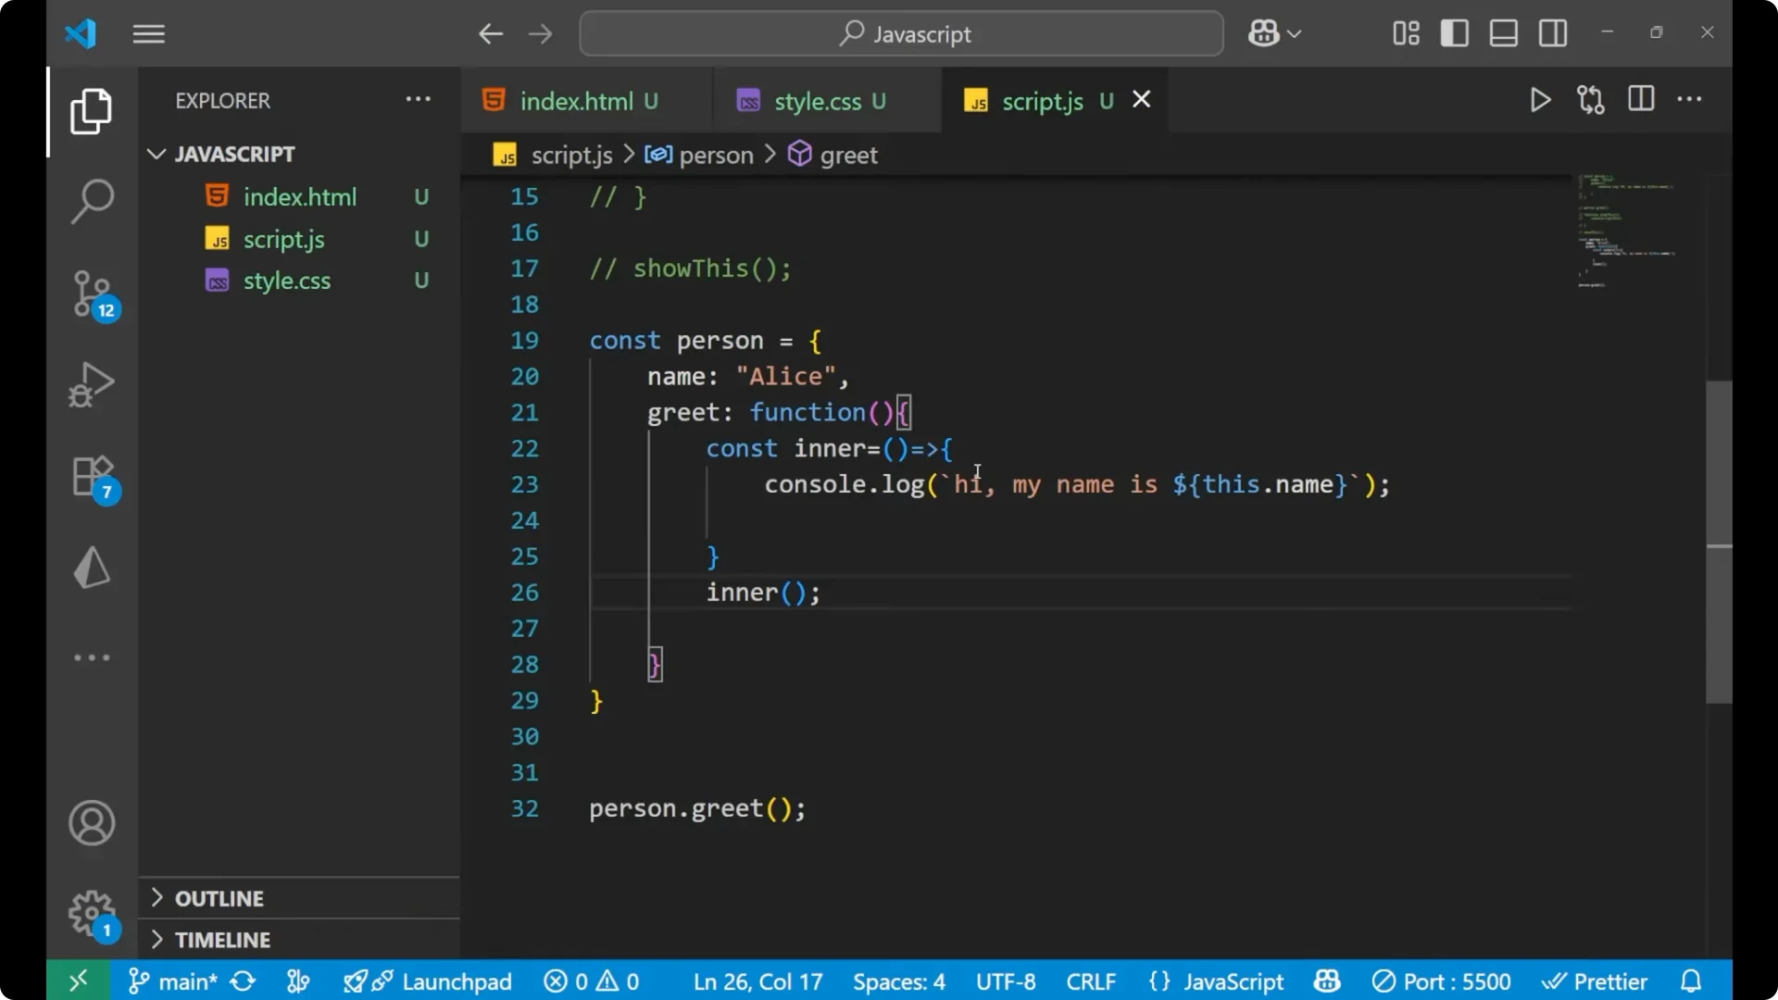This screenshot has height=1000, width=1778.
Task: Click the Prettier status bar item
Action: (x=1595, y=981)
